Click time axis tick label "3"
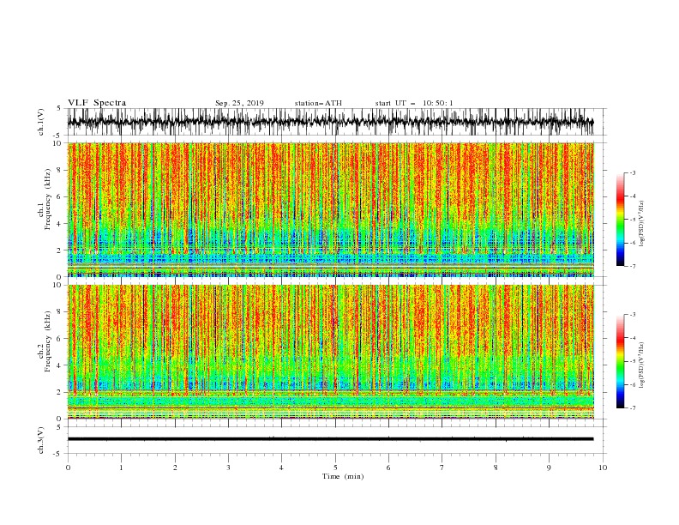Screen dimensions: 679x525 point(228,468)
